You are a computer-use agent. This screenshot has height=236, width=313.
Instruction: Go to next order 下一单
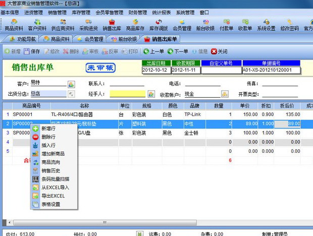(178, 51)
